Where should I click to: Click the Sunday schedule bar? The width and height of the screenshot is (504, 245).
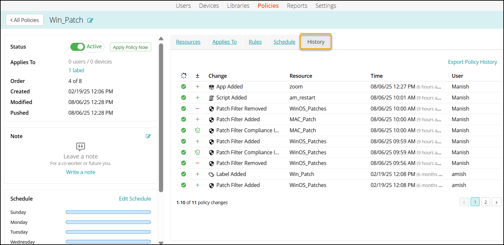click(x=108, y=212)
